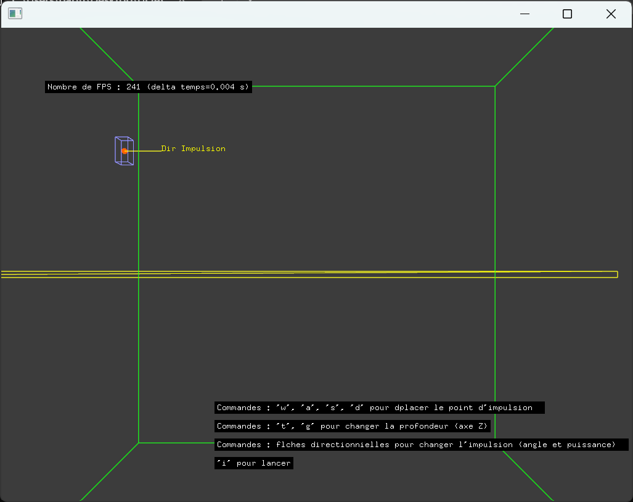Close the simulation window
Viewport: 633px width, 502px height.
[x=611, y=14]
